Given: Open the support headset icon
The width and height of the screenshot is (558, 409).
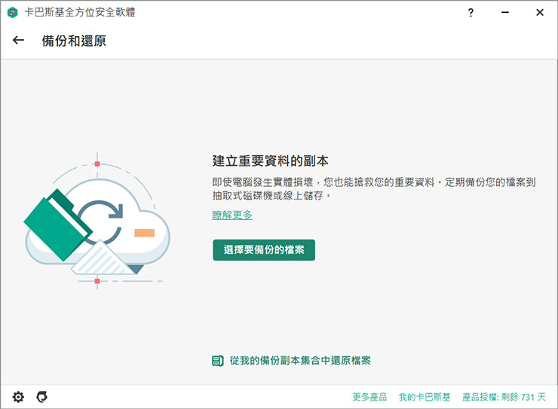Looking at the screenshot, I should 42,396.
